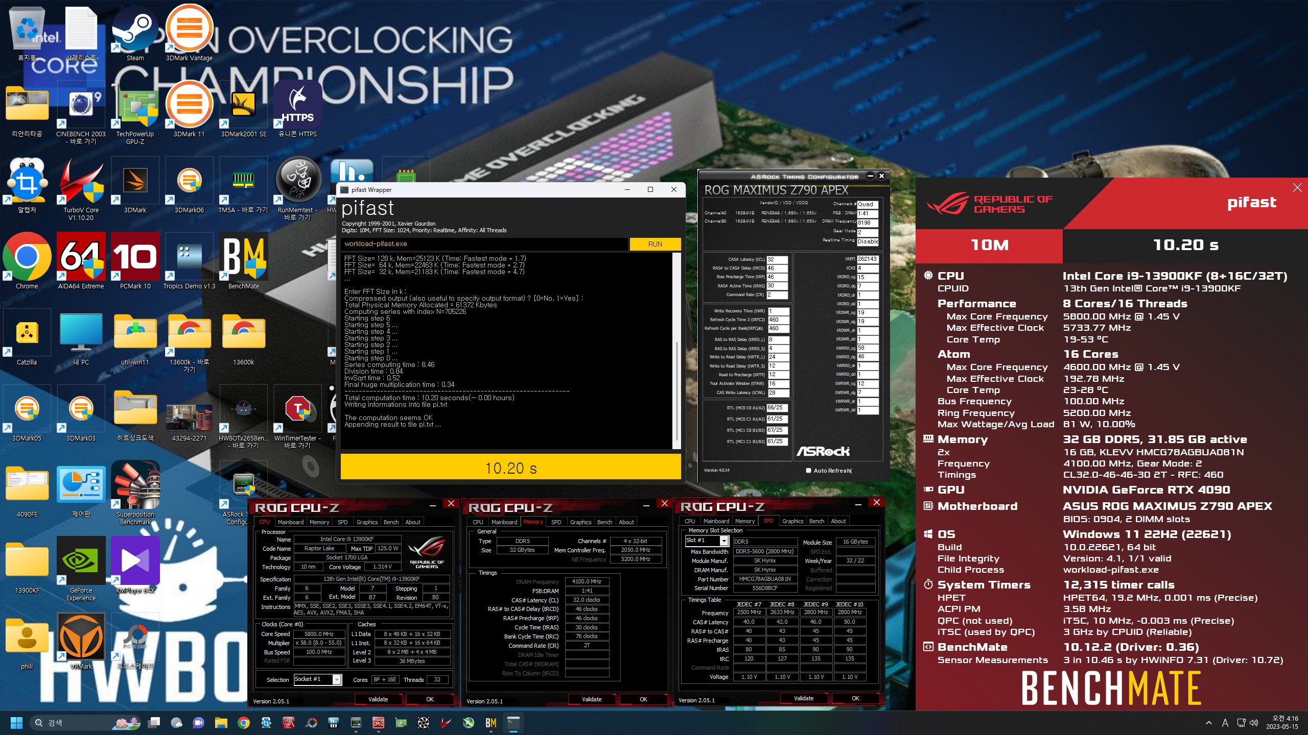The width and height of the screenshot is (1308, 735).
Task: Open 3DMark 11 desktop icon
Action: (189, 110)
